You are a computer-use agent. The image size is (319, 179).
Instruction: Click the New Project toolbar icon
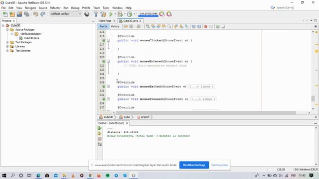click(12, 14)
